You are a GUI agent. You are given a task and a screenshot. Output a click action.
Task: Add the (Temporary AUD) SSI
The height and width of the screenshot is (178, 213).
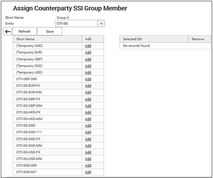88,46
